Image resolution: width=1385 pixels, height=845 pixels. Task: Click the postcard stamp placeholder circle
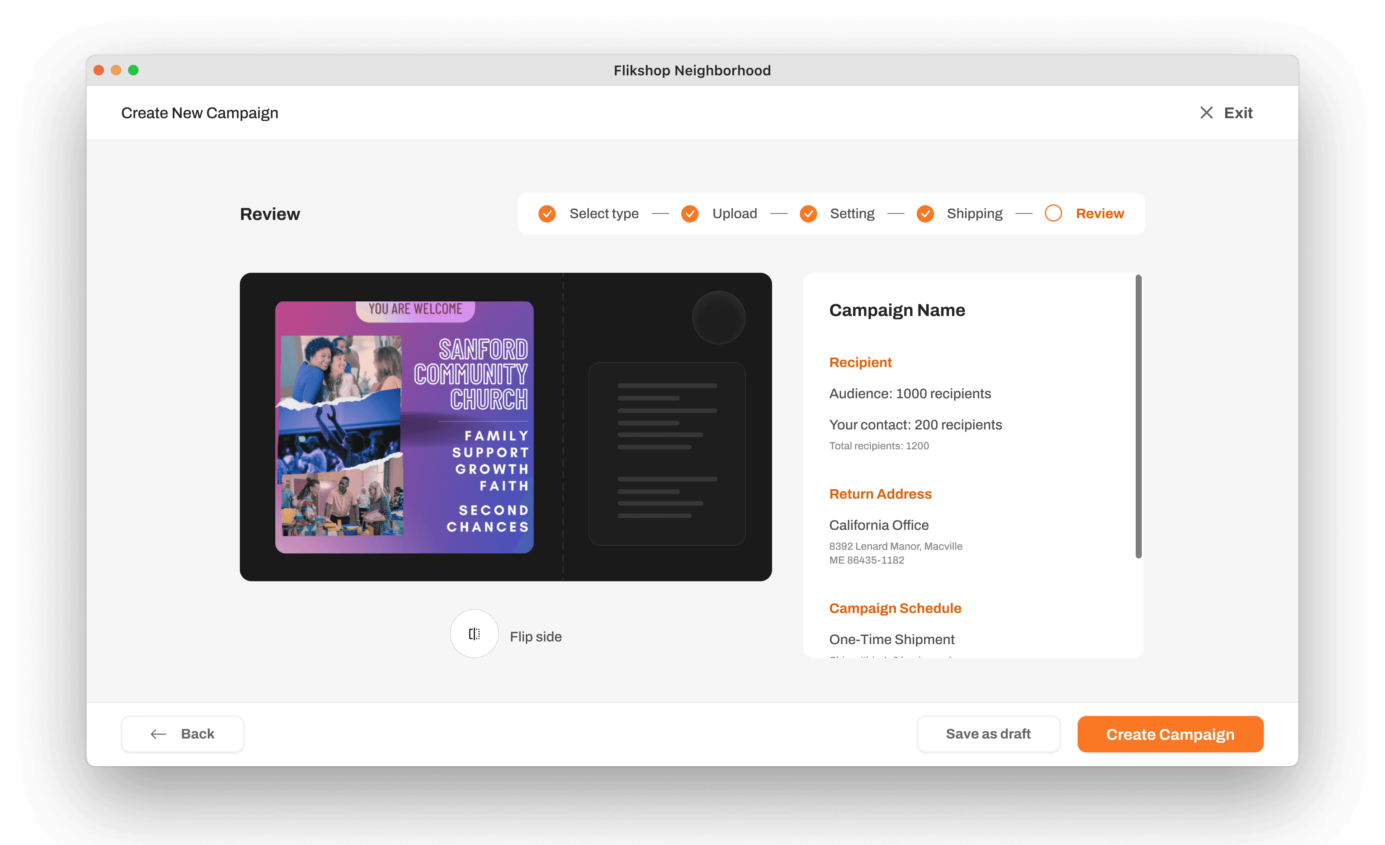pyautogui.click(x=718, y=318)
